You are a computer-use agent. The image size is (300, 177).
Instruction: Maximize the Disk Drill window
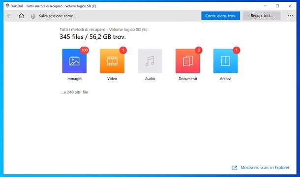click(277, 6)
